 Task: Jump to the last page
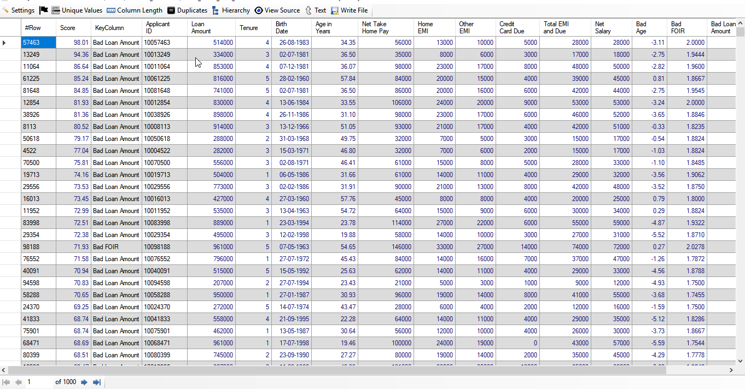point(97,382)
